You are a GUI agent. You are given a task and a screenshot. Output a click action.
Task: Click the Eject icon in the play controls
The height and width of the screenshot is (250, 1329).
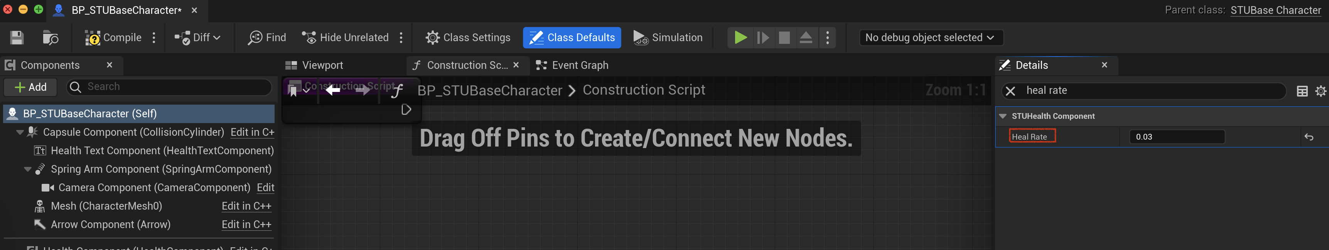[x=806, y=38]
